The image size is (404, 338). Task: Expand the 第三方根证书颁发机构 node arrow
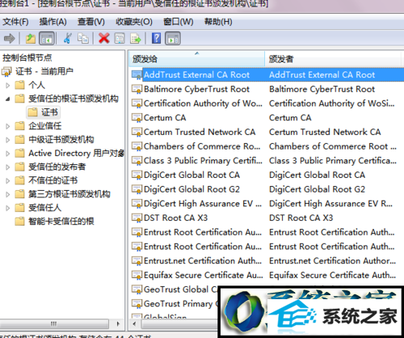click(7, 194)
